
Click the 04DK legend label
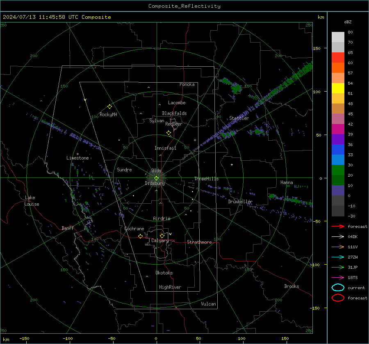(353, 237)
